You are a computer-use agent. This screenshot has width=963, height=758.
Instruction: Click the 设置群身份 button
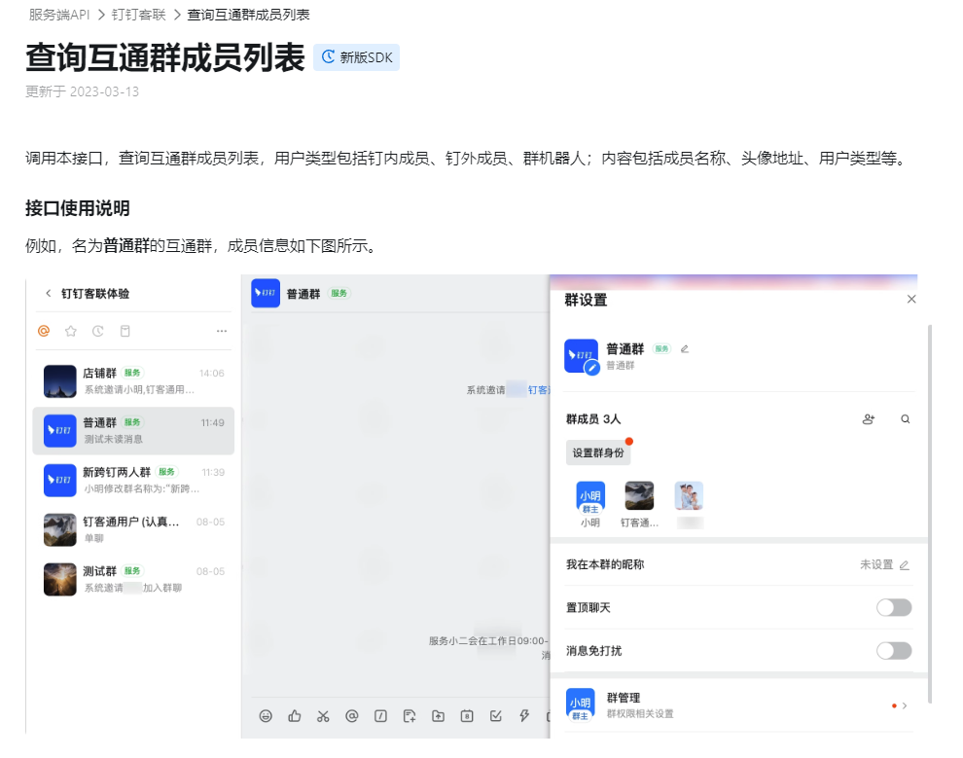pyautogui.click(x=598, y=452)
